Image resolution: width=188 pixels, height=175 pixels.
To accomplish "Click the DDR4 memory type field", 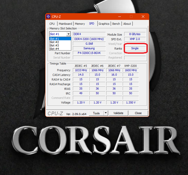I will [x=89, y=34].
